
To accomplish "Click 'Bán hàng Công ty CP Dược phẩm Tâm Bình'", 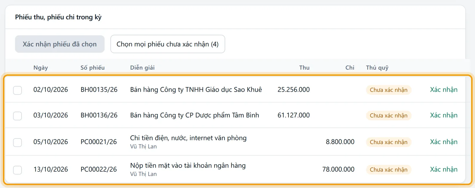I will [x=194, y=115].
